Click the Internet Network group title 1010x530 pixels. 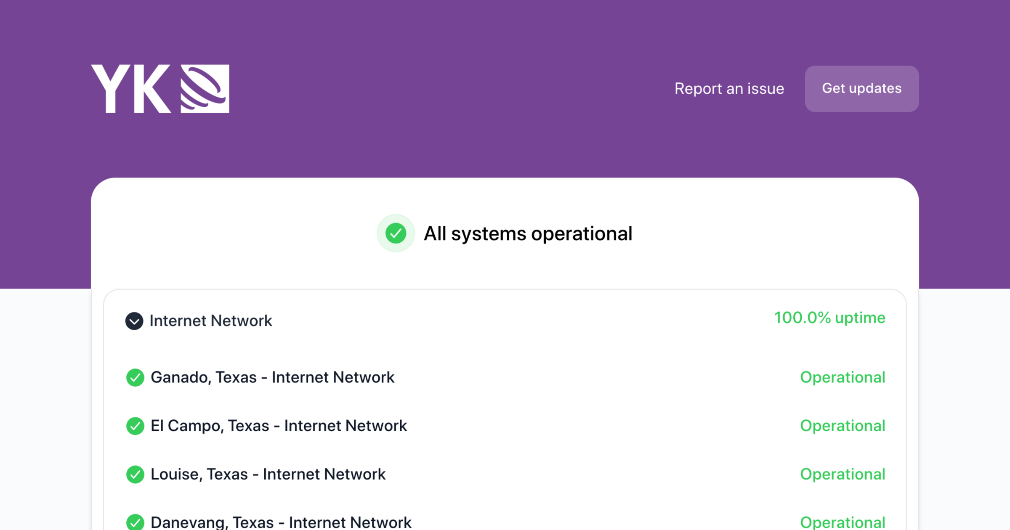(211, 321)
